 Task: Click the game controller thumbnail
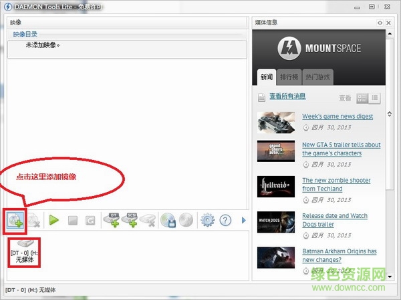click(x=276, y=123)
